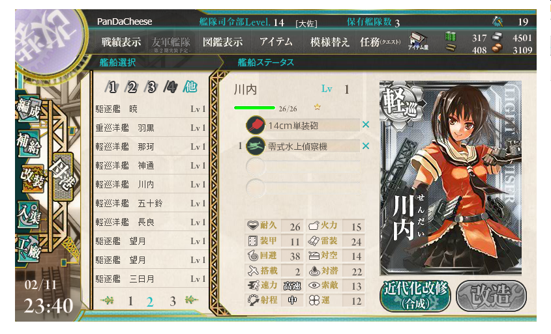Screen dimensions: 551x334
Task: Select 重巡洋艦 羽黒 in ship list
Action: 151,128
